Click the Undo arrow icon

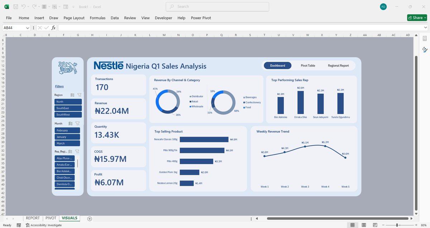pyautogui.click(x=23, y=7)
